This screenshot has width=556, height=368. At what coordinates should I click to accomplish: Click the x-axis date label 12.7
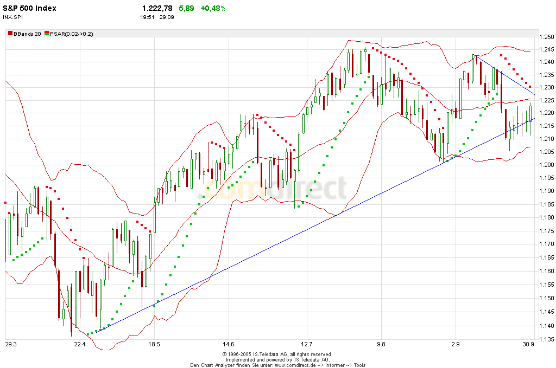(x=307, y=344)
